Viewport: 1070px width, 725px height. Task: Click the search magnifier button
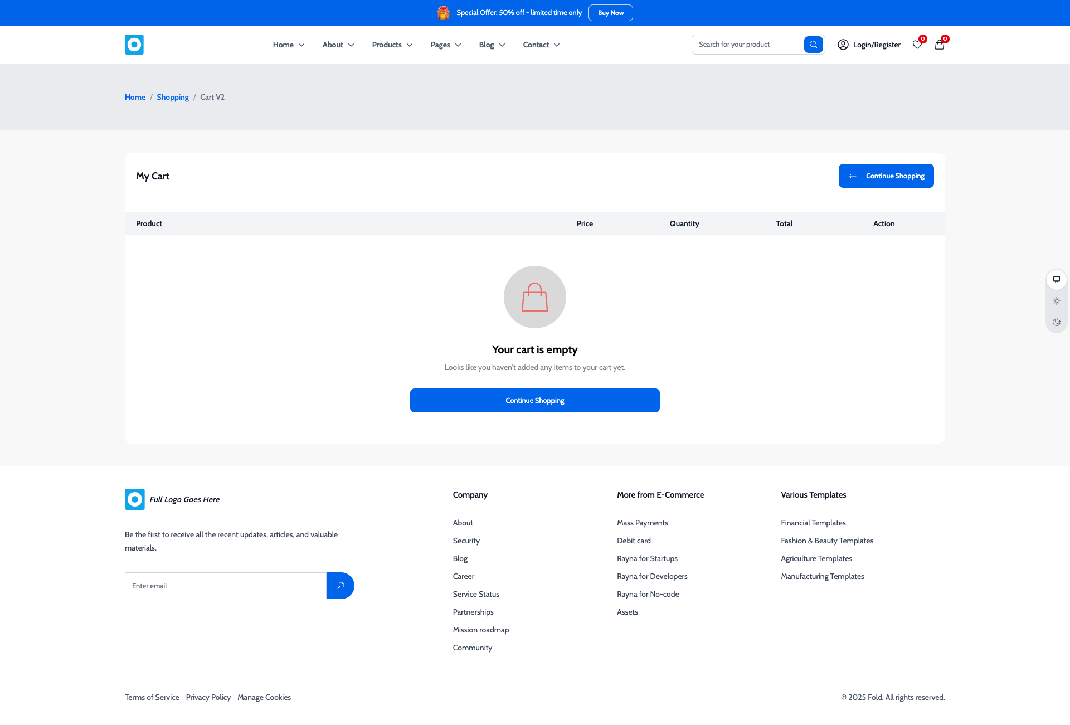(813, 45)
